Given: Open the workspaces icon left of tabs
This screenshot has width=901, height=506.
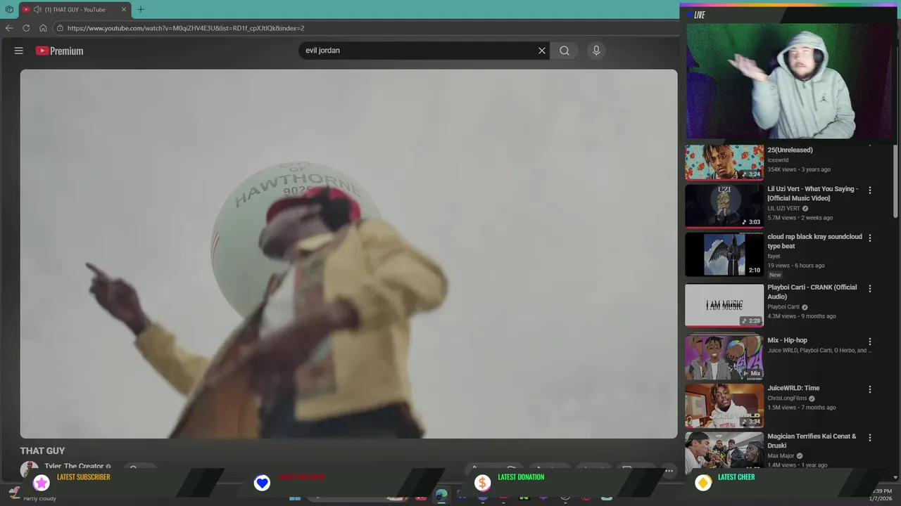Looking at the screenshot, I should 9,10.
